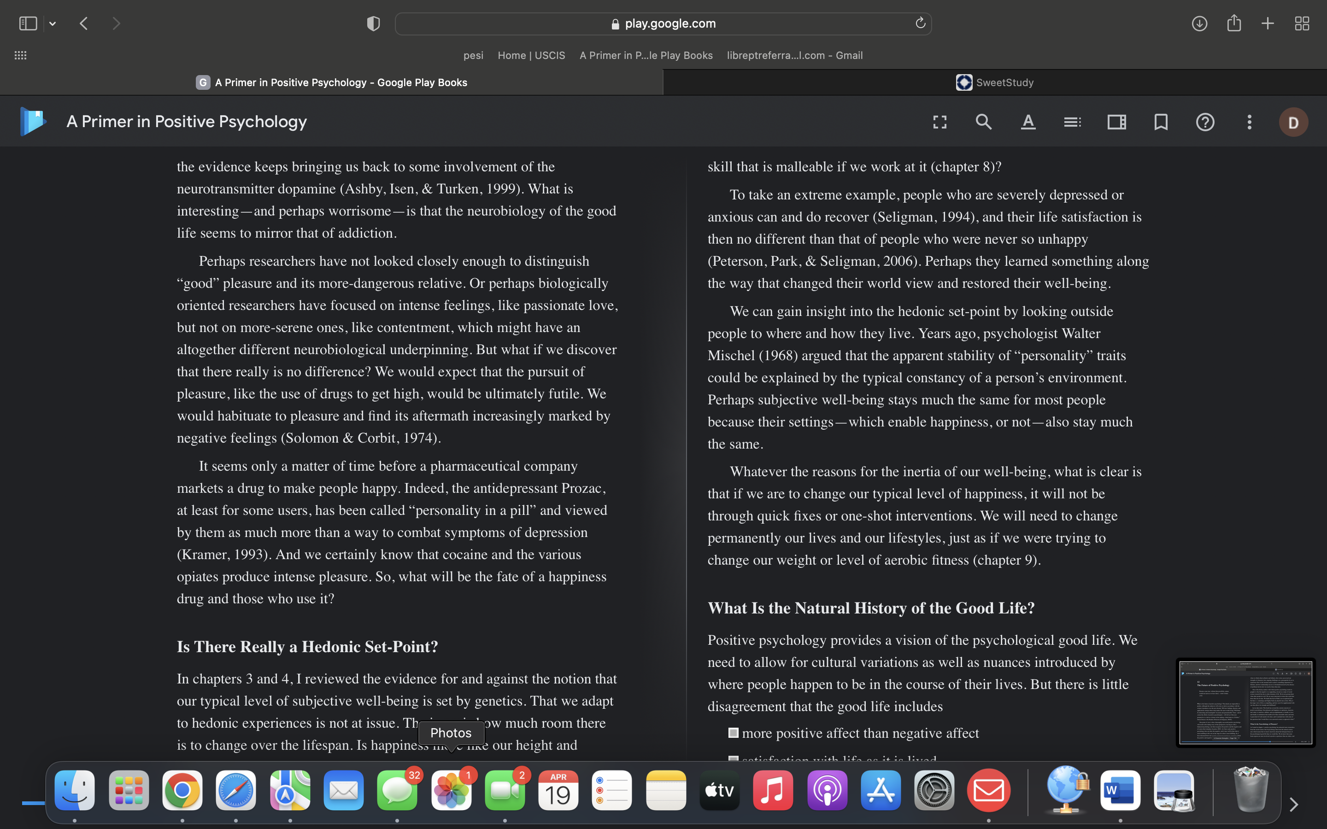Open Launchpad from the Dock
The width and height of the screenshot is (1327, 829).
pos(128,791)
